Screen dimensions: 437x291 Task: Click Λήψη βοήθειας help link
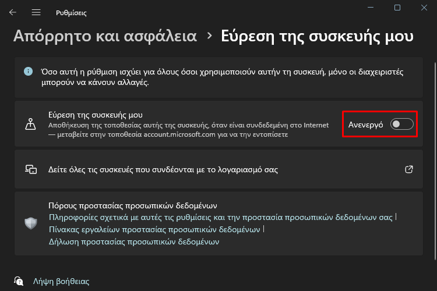pyautogui.click(x=61, y=281)
